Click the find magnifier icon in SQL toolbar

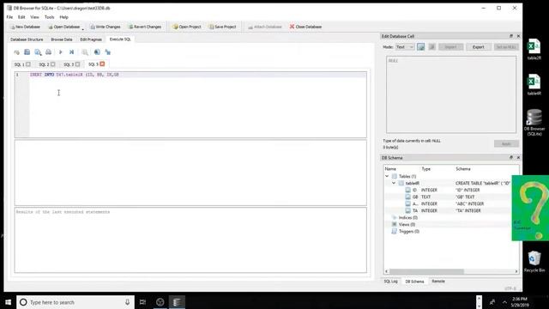pyautogui.click(x=38, y=52)
